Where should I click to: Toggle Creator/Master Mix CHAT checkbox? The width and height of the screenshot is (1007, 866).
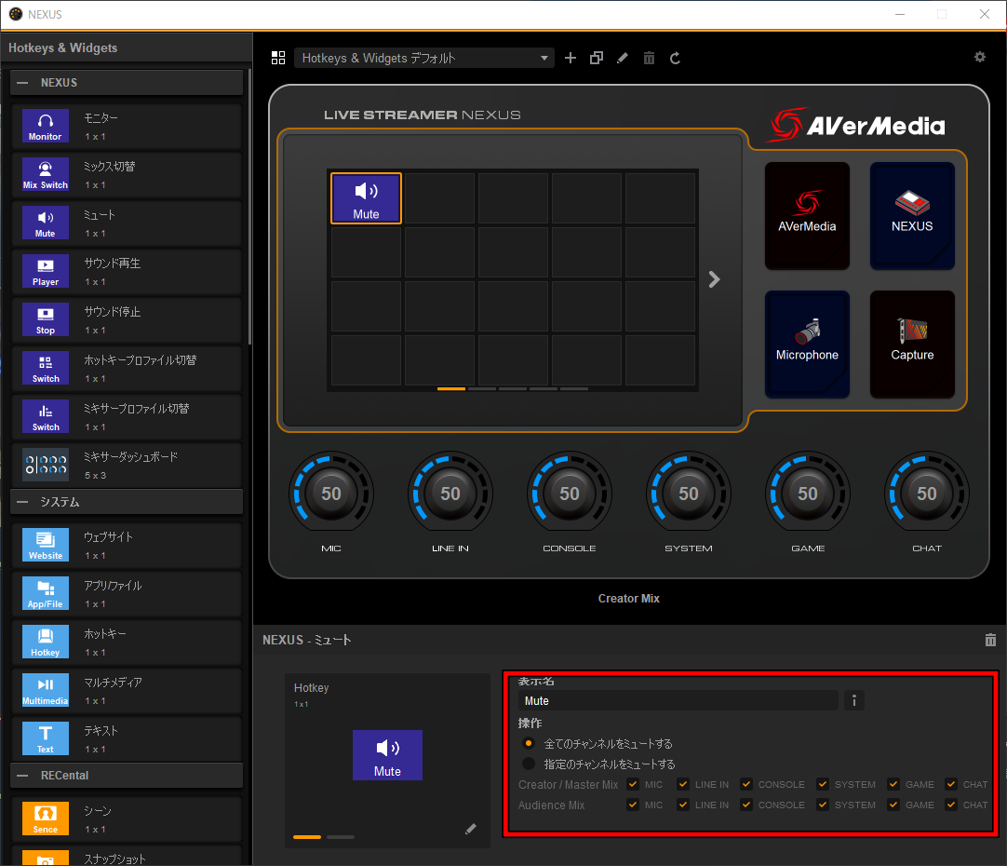(951, 784)
